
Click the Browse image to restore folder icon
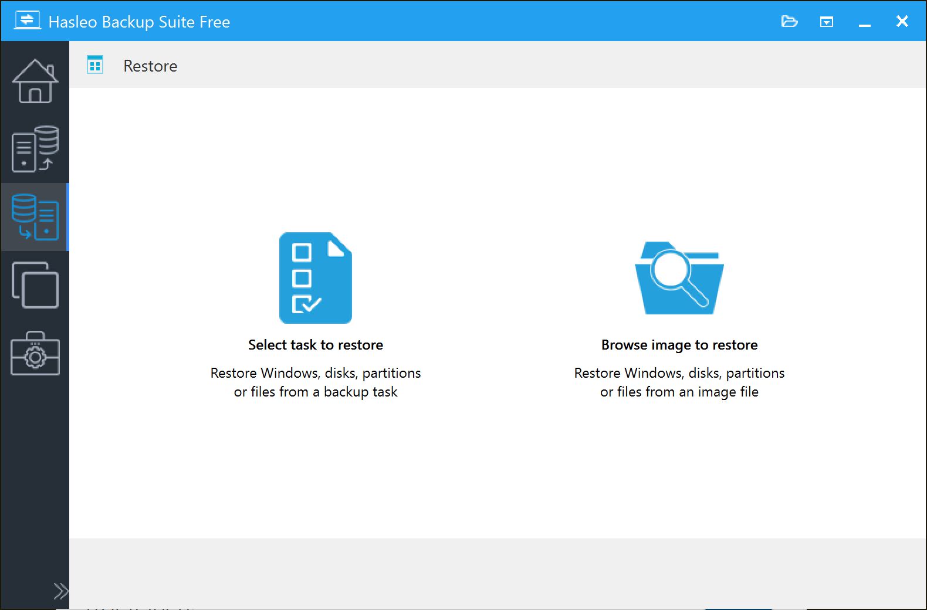click(679, 278)
